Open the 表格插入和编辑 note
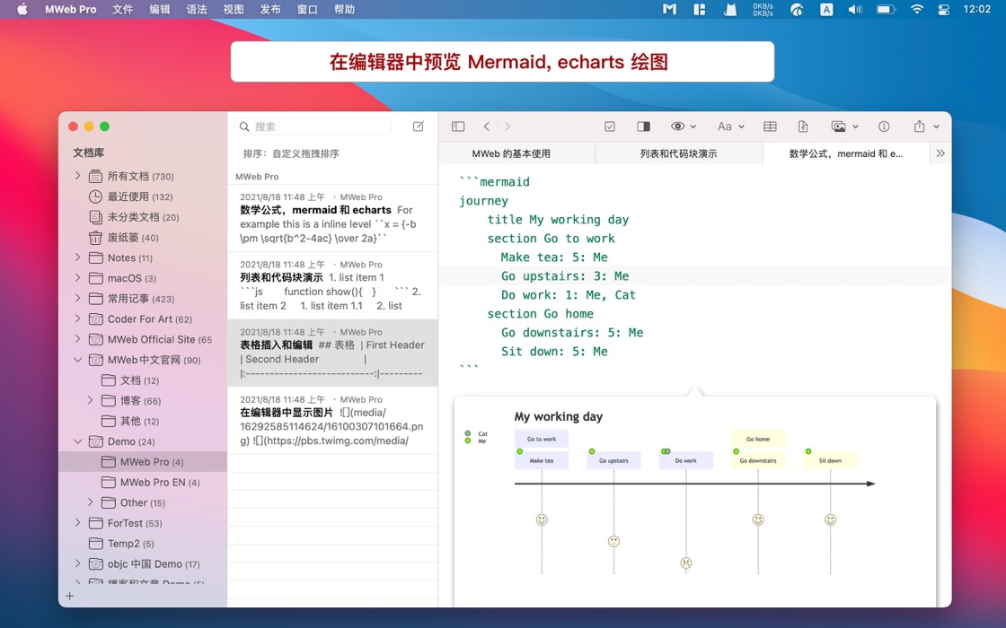The height and width of the screenshot is (628, 1006). pos(332,353)
